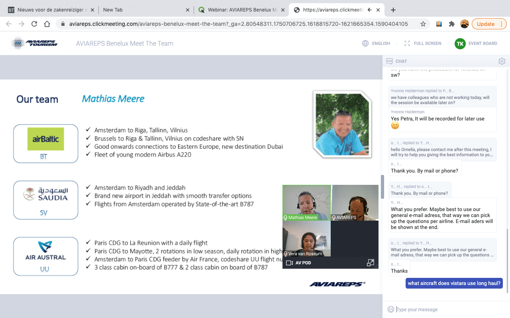Click 'AVIAREPS Benelux Meet The Team' title
The height and width of the screenshot is (318, 510).
pyautogui.click(x=125, y=43)
